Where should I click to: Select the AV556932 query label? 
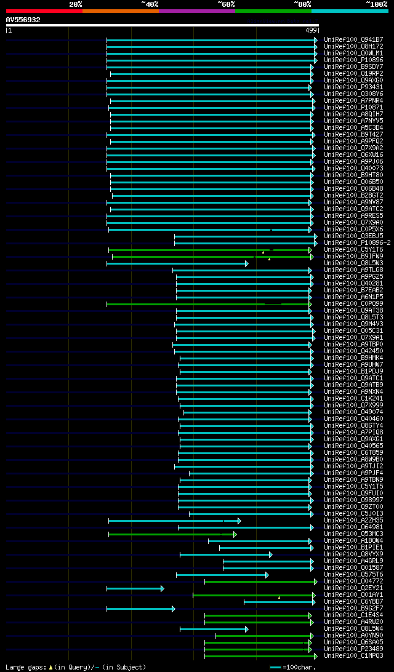tap(23, 20)
